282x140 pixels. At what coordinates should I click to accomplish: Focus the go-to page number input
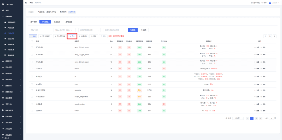(271, 118)
